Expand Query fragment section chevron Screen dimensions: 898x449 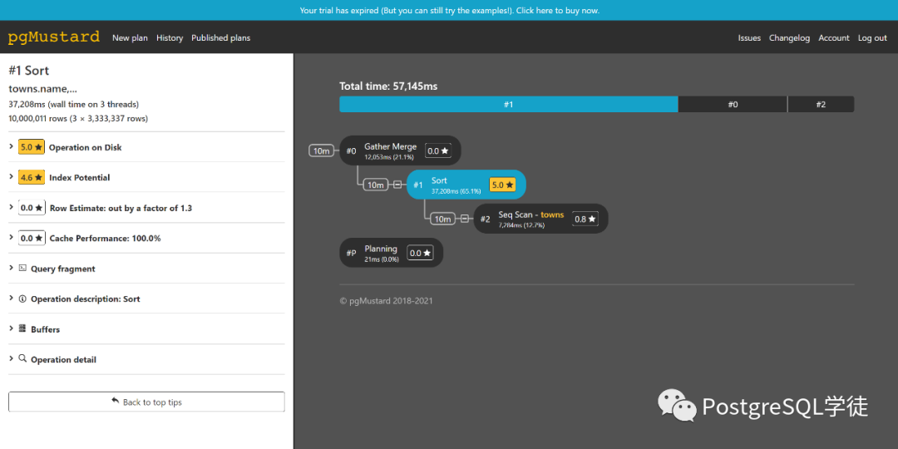point(12,268)
